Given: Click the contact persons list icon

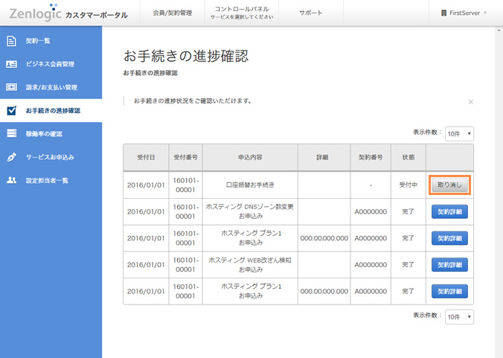Looking at the screenshot, I should (x=11, y=180).
